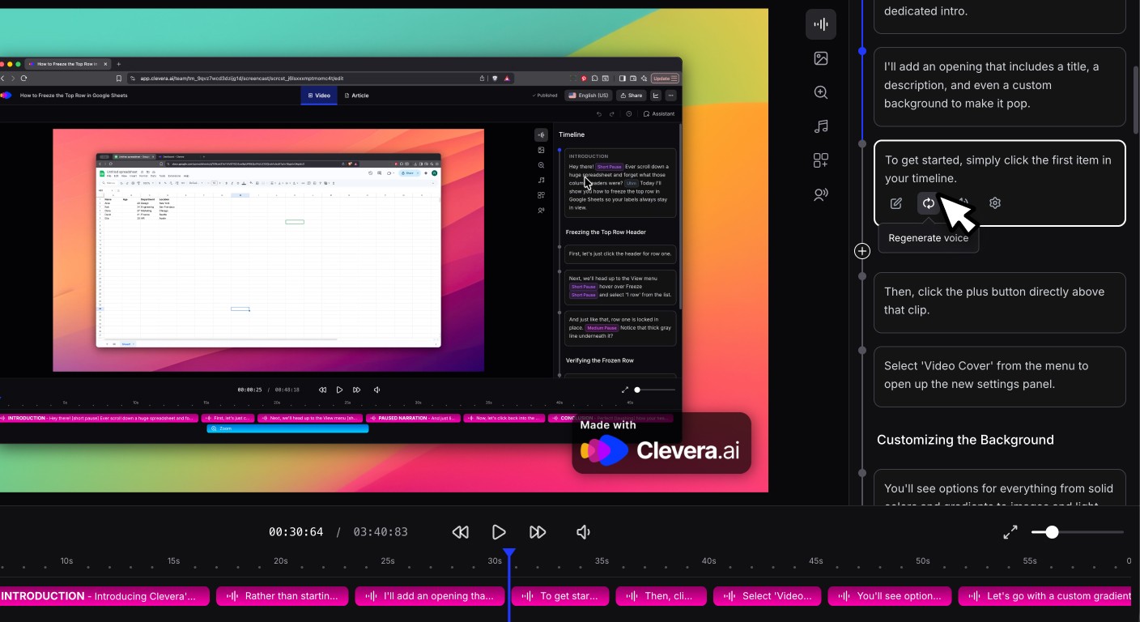Screen dimensions: 1140x622
Task: Click the 'I'll add an opening that includes' card
Action: coord(999,86)
